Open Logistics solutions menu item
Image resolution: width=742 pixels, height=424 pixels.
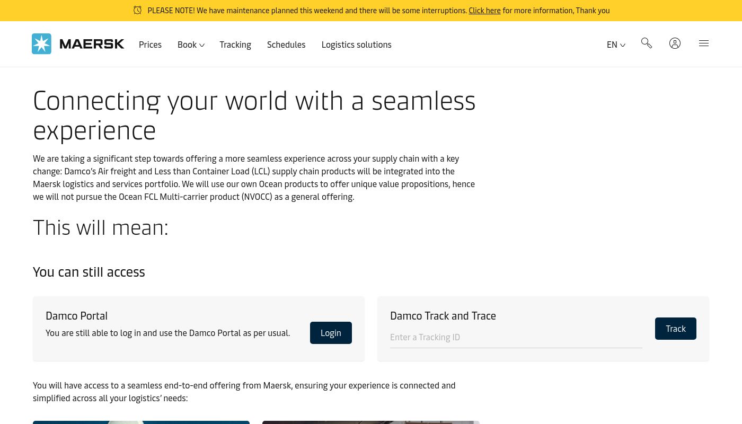coord(356,45)
